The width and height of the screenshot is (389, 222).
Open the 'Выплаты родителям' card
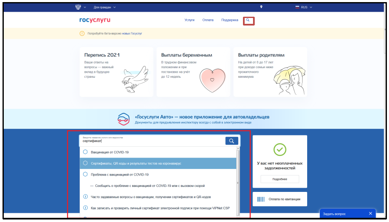270,72
